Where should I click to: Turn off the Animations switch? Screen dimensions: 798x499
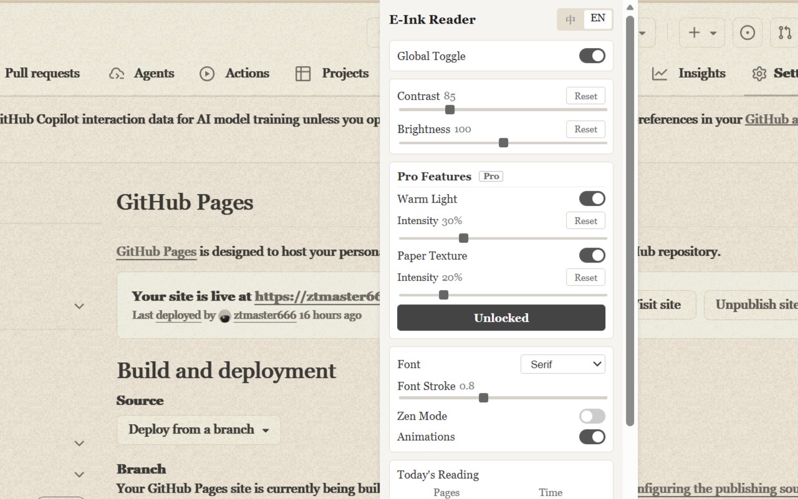592,437
